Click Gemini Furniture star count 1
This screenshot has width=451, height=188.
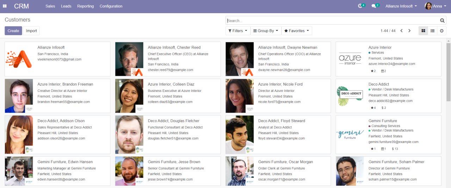(x=373, y=149)
